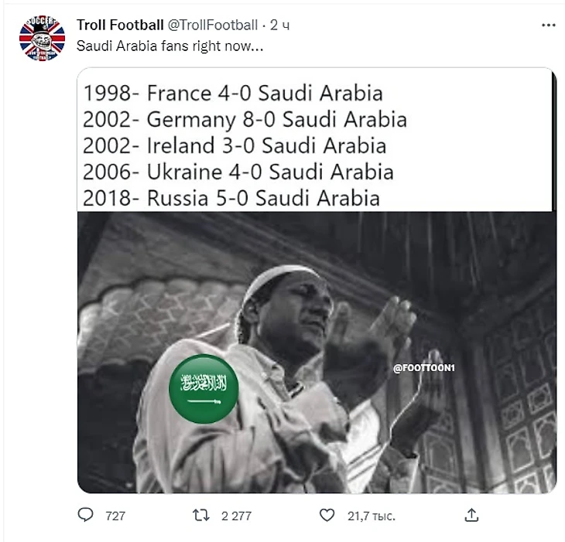The height and width of the screenshot is (542, 565).
Task: Click the @FOOTTOON1 watermark on the image
Action: point(424,368)
